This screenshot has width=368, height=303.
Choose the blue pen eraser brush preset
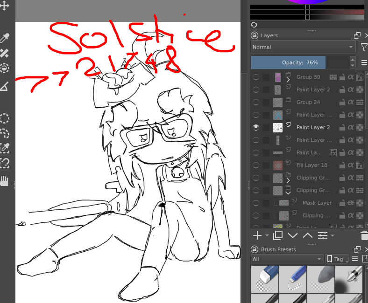point(293,279)
